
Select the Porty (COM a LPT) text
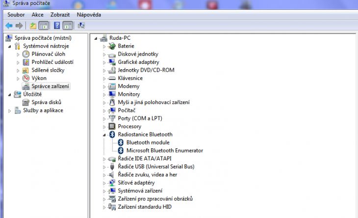pyautogui.click(x=140, y=118)
